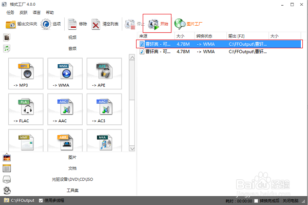Open the 皮肤 skin menu

24,12
